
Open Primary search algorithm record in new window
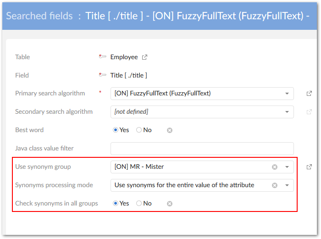[x=309, y=94]
